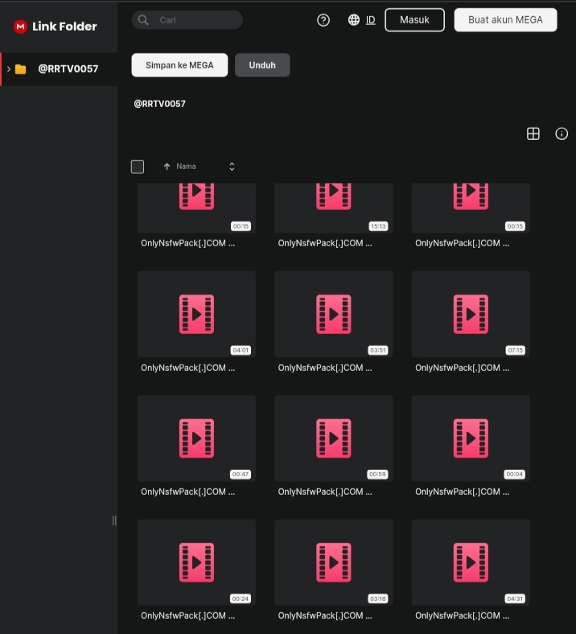Click the yellow @RRTV0057 folder icon
The image size is (576, 634).
click(21, 69)
